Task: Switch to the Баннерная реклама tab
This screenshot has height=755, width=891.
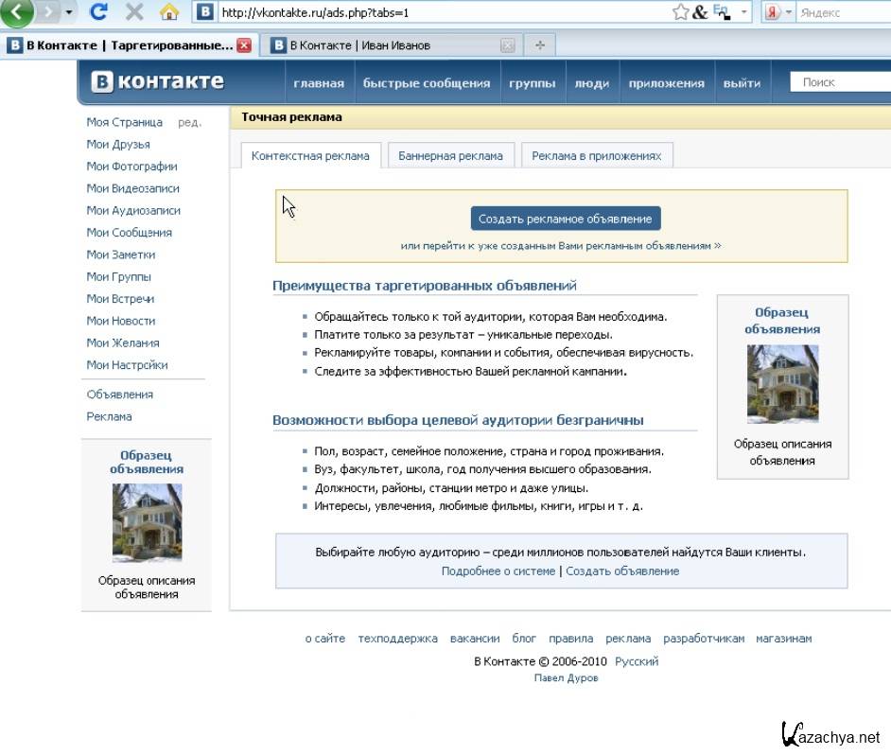Action: tap(450, 156)
